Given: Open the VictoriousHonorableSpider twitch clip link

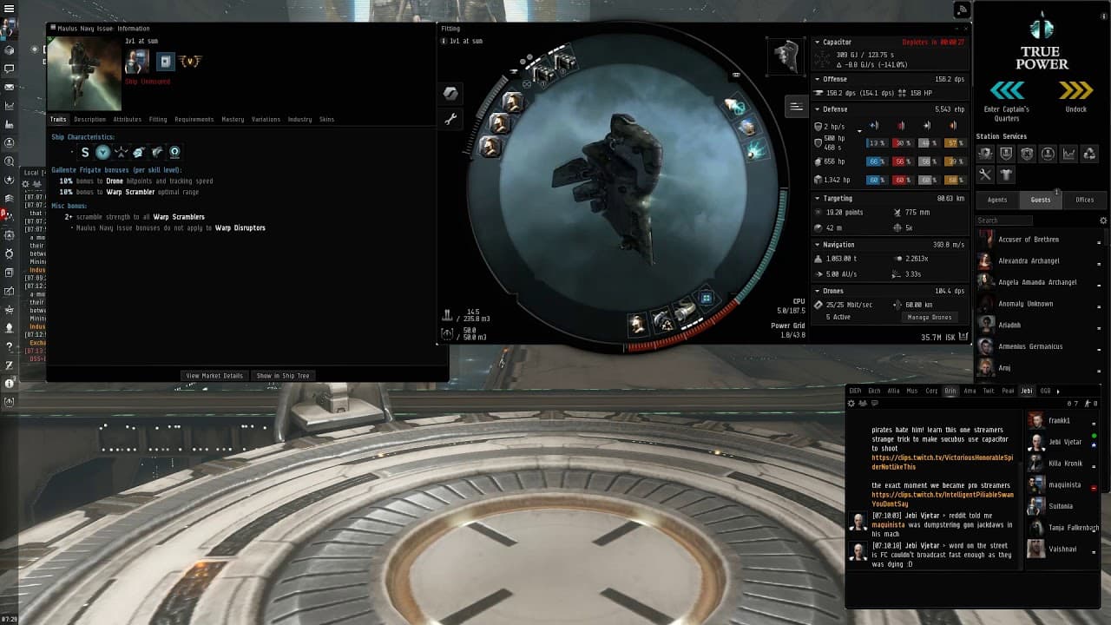Looking at the screenshot, I should [x=943, y=462].
